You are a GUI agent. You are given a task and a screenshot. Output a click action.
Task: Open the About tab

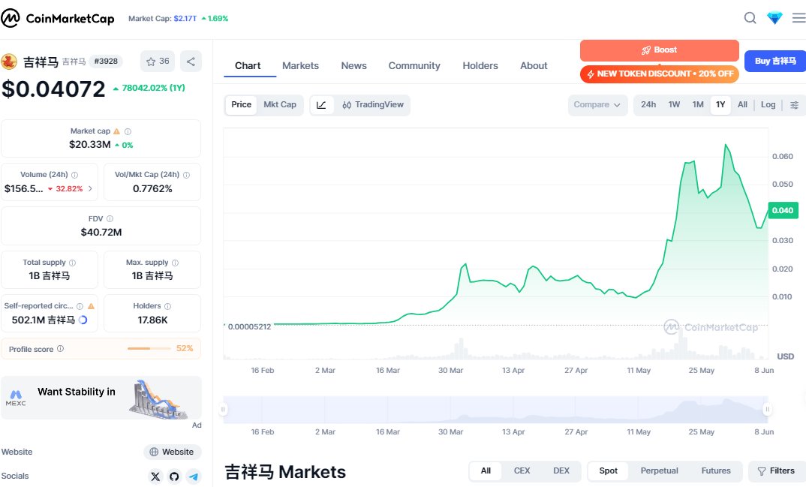[x=534, y=66]
